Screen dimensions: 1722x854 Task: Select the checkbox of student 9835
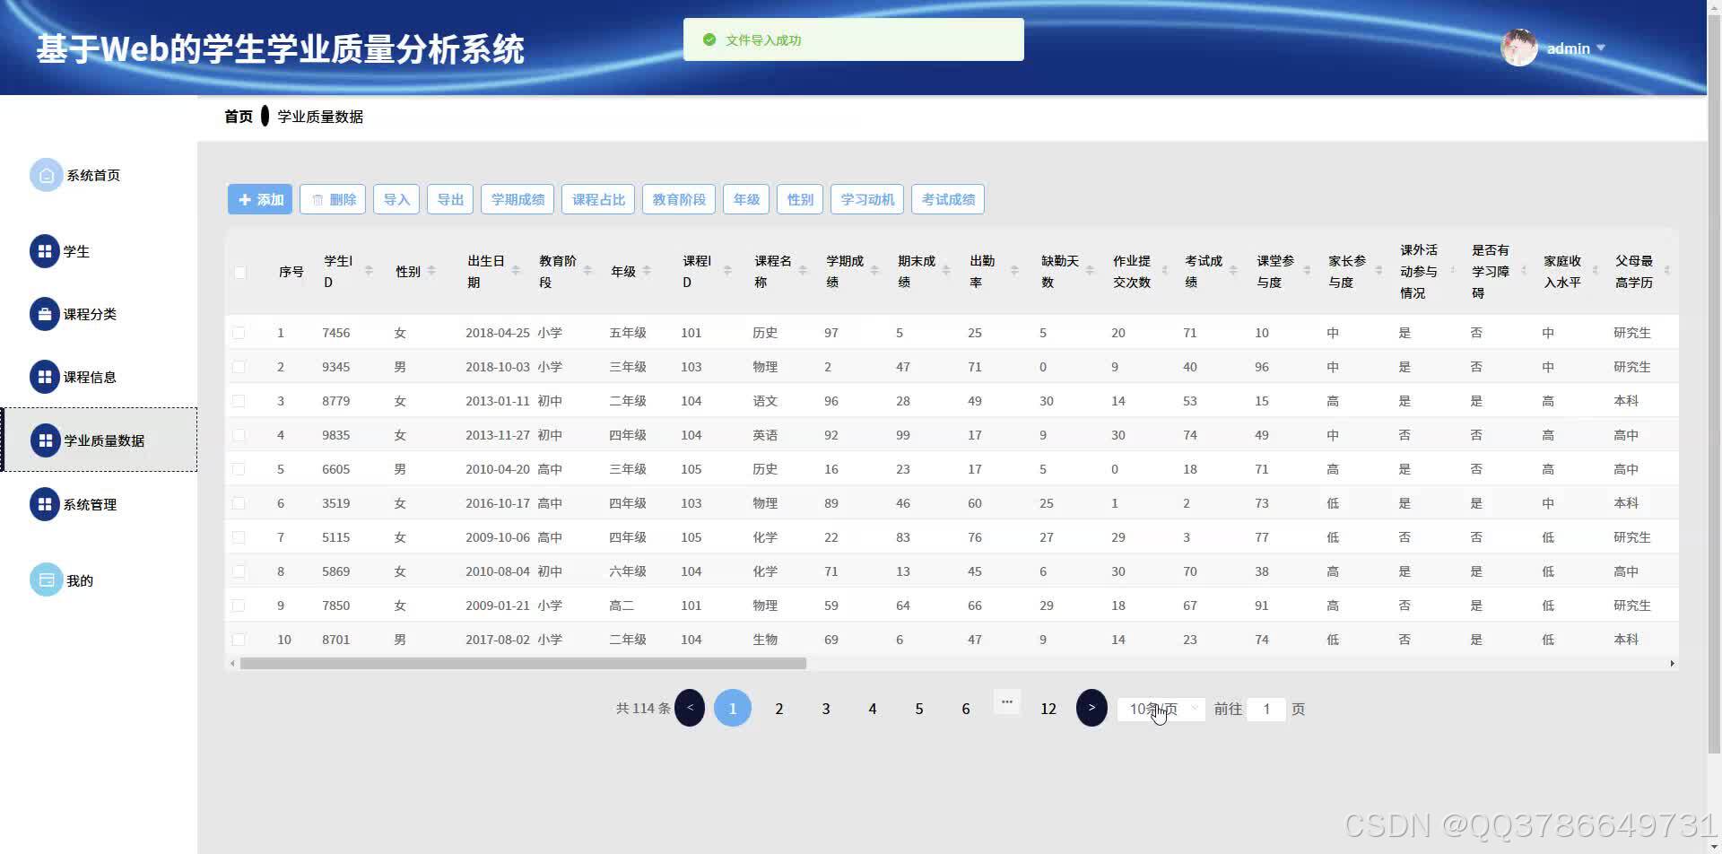239,435
